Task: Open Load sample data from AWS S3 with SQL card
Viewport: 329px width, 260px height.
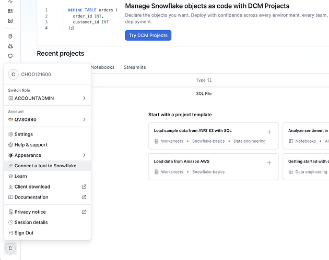Action: pos(214,136)
